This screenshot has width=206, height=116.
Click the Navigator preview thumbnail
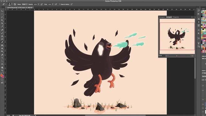pos(177,36)
